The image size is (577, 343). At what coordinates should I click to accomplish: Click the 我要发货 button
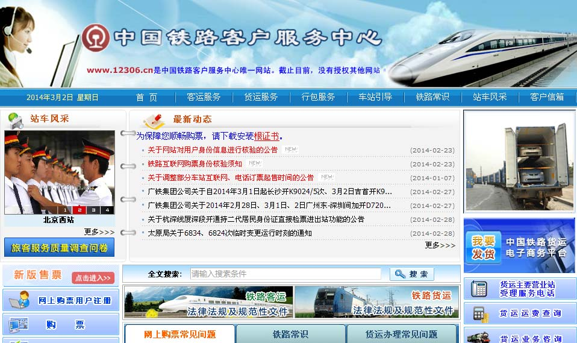tap(483, 247)
